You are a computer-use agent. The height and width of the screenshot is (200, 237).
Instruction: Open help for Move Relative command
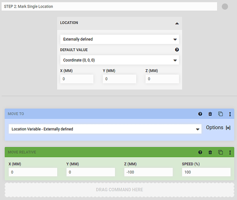pyautogui.click(x=200, y=152)
